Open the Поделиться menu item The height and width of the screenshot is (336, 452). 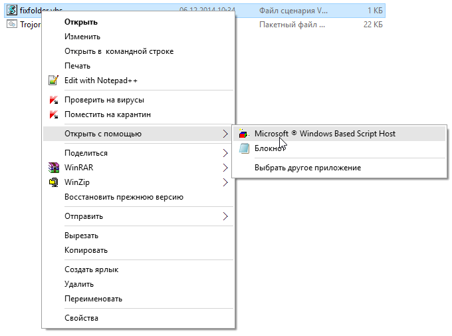pyautogui.click(x=138, y=153)
